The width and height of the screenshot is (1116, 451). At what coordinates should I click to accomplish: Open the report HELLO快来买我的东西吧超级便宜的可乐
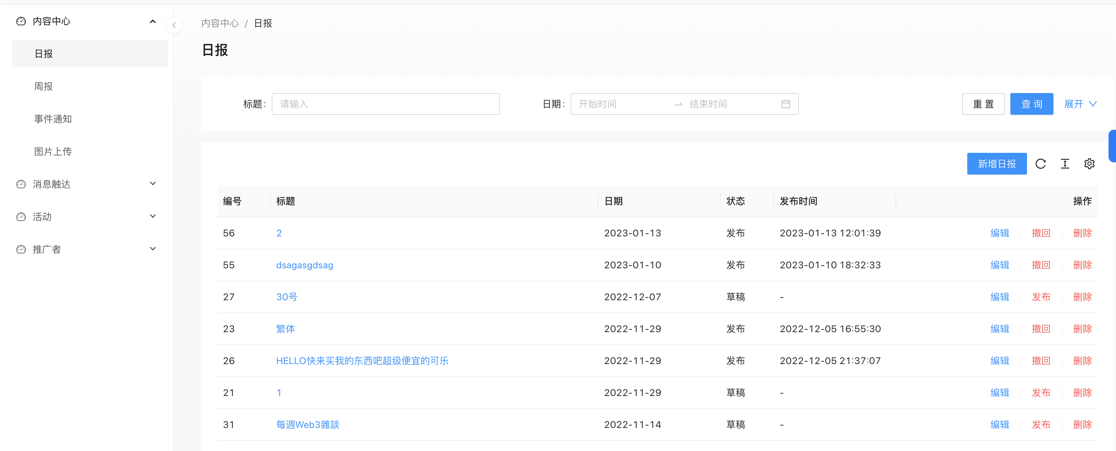click(x=362, y=360)
